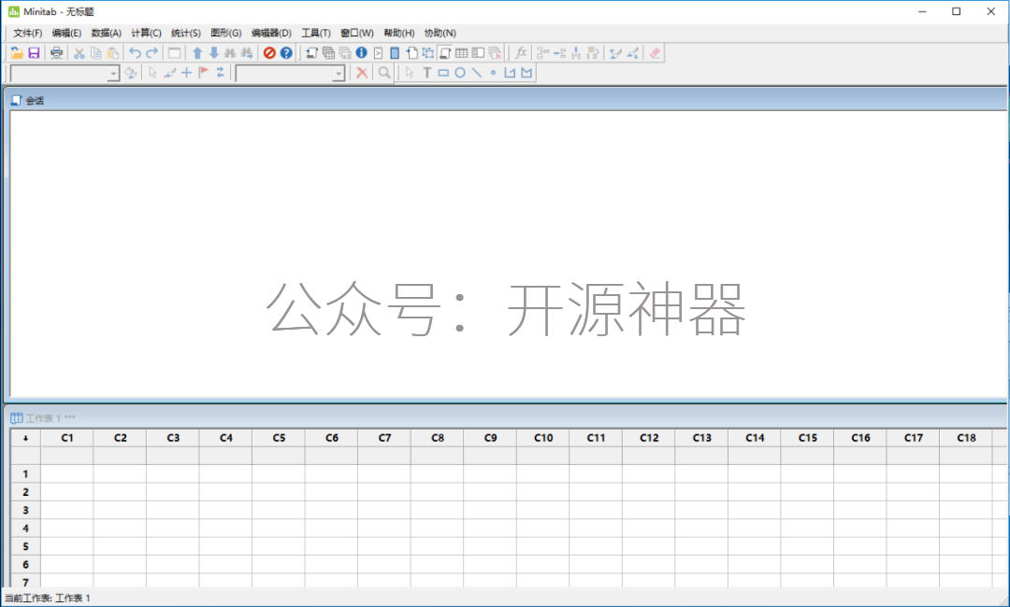The width and height of the screenshot is (1010, 607).
Task: Open help via the blue question mark
Action: (x=287, y=53)
